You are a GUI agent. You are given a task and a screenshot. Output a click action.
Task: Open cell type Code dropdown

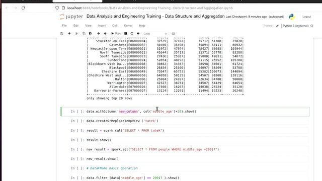pos(155,34)
